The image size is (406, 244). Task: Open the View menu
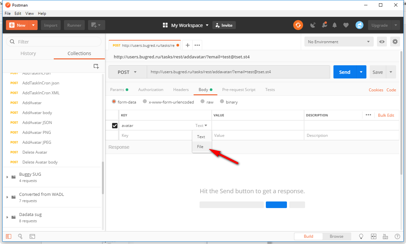(x=30, y=14)
